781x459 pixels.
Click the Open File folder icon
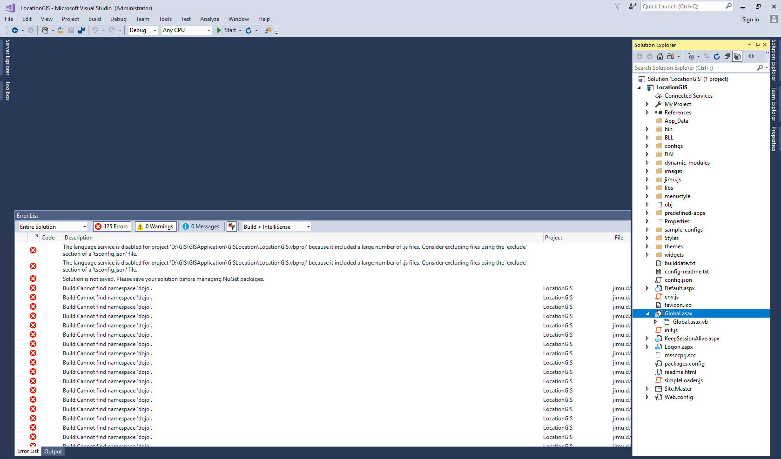[61, 30]
